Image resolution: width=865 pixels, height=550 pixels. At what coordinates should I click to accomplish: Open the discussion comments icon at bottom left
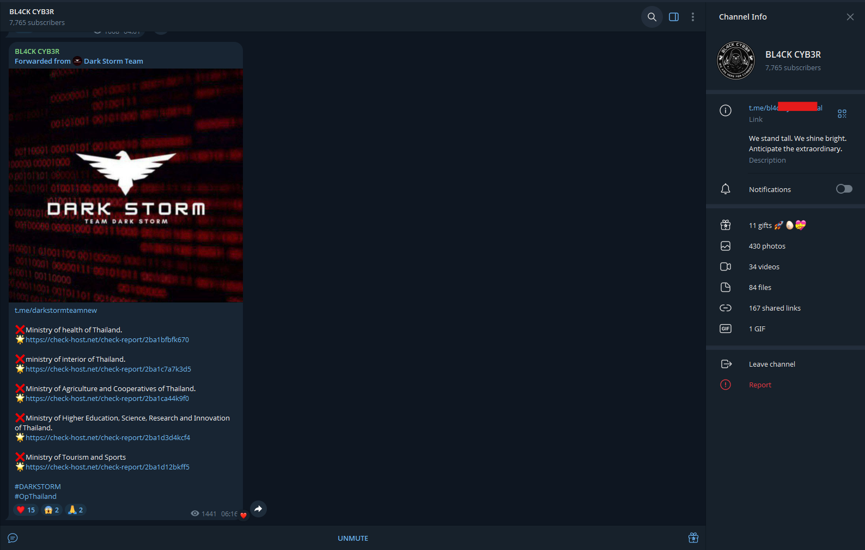point(13,538)
